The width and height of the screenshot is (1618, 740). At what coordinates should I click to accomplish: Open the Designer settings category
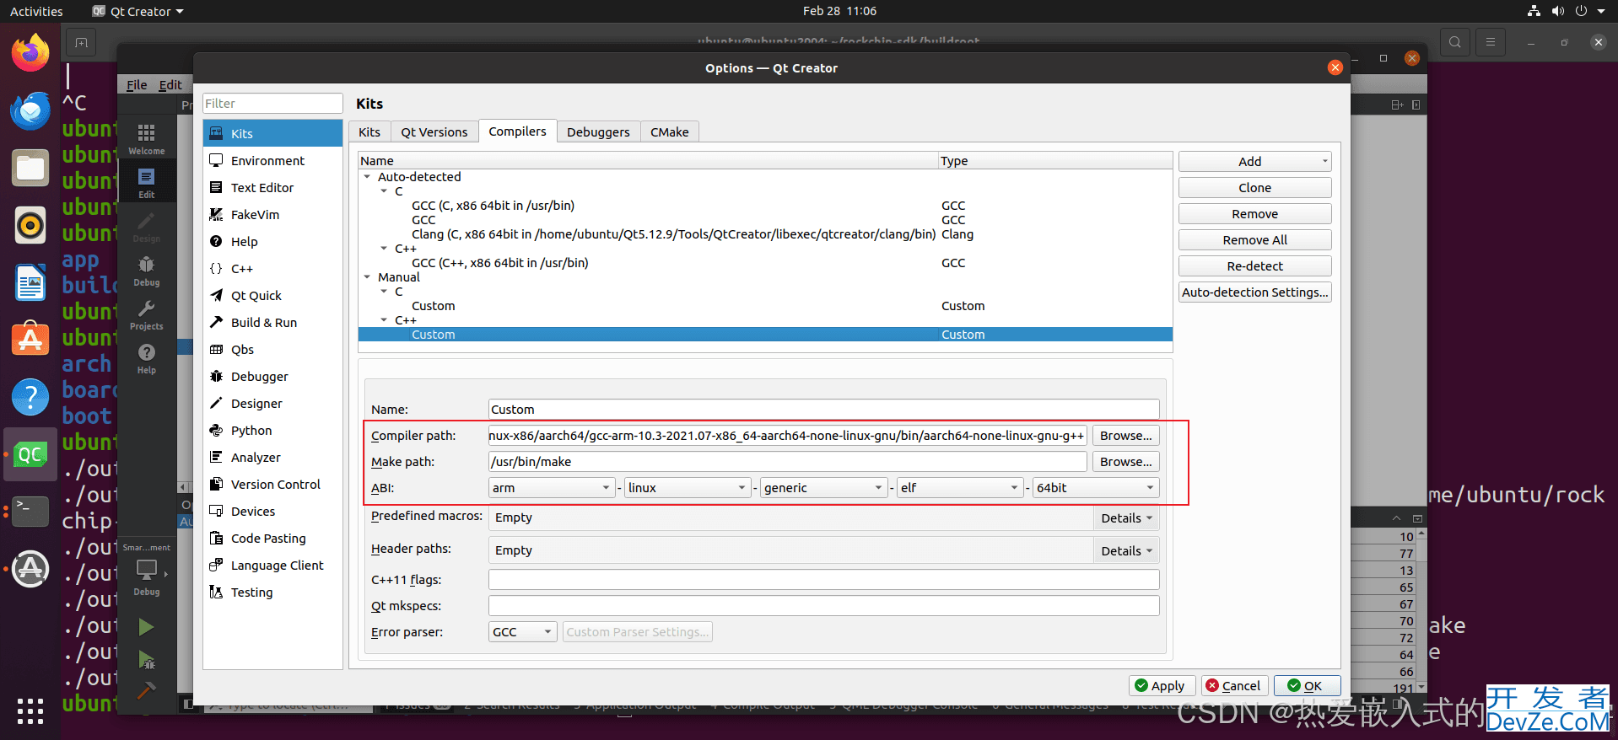point(272,403)
